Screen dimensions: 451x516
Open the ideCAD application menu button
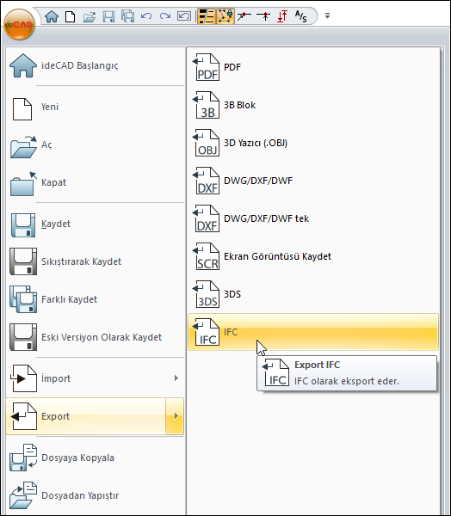click(x=19, y=24)
